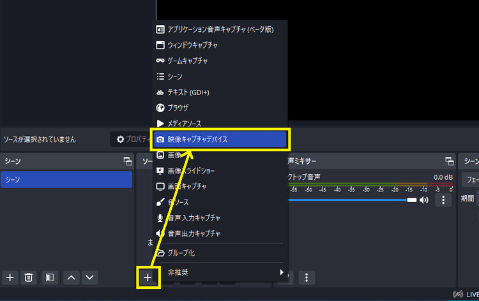Image resolution: width=479 pixels, height=301 pixels.
Task: Pick the シーン entry in the source menu
Action: (x=220, y=77)
